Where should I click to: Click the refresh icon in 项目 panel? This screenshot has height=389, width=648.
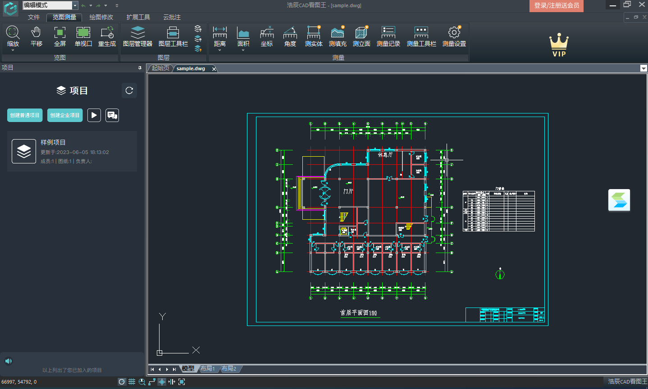point(129,90)
